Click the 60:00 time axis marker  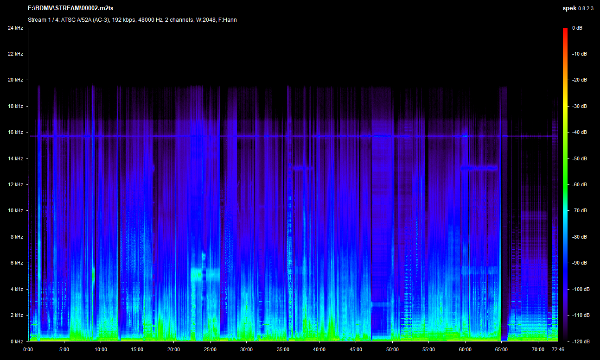465,349
